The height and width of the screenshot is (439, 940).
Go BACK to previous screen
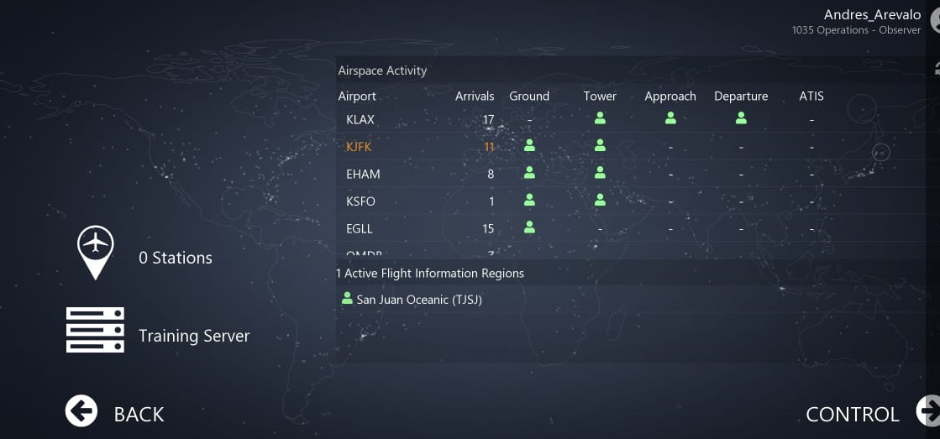[x=139, y=414]
